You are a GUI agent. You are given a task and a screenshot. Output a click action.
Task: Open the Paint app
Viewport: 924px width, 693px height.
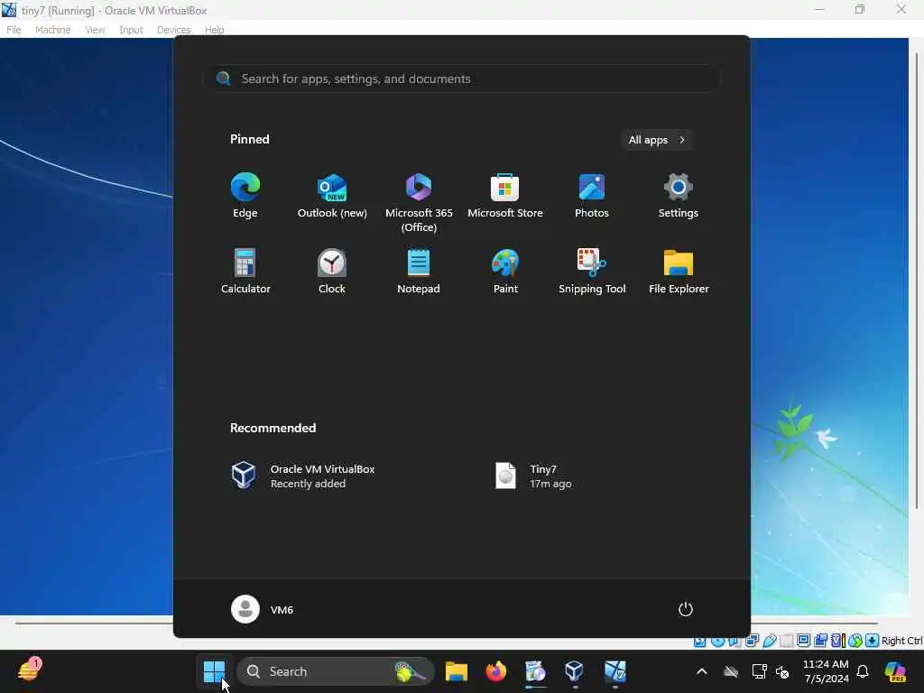coord(505,272)
